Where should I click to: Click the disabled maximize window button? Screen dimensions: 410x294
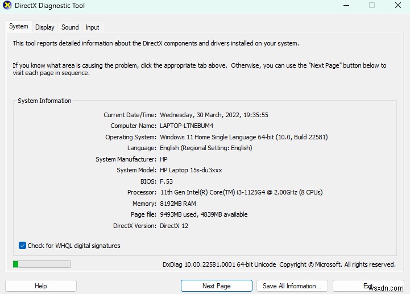(x=372, y=6)
